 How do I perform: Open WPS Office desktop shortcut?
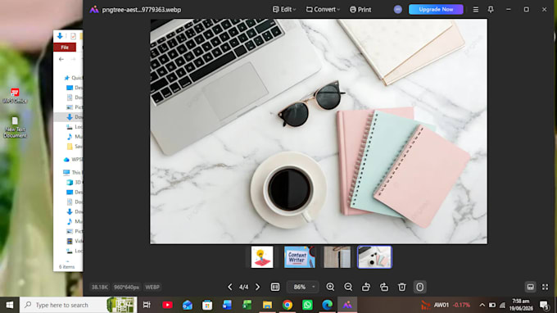pos(15,96)
